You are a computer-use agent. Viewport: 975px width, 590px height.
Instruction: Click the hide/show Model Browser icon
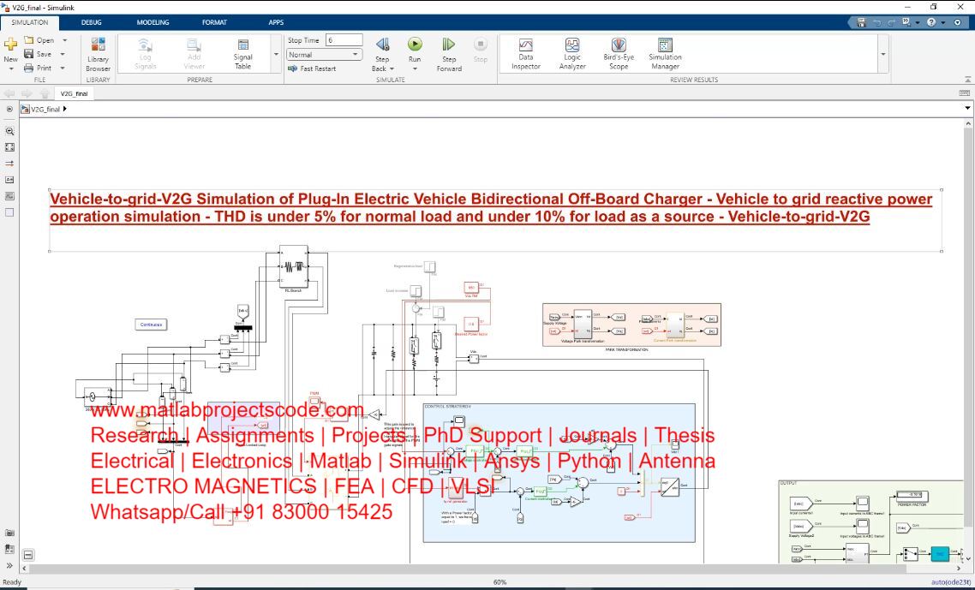[x=9, y=109]
